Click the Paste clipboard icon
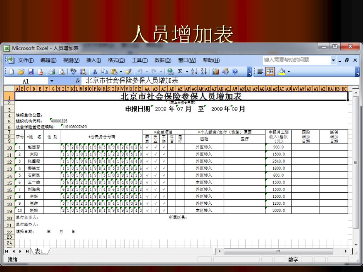363x272 pixels. [x=114, y=72]
